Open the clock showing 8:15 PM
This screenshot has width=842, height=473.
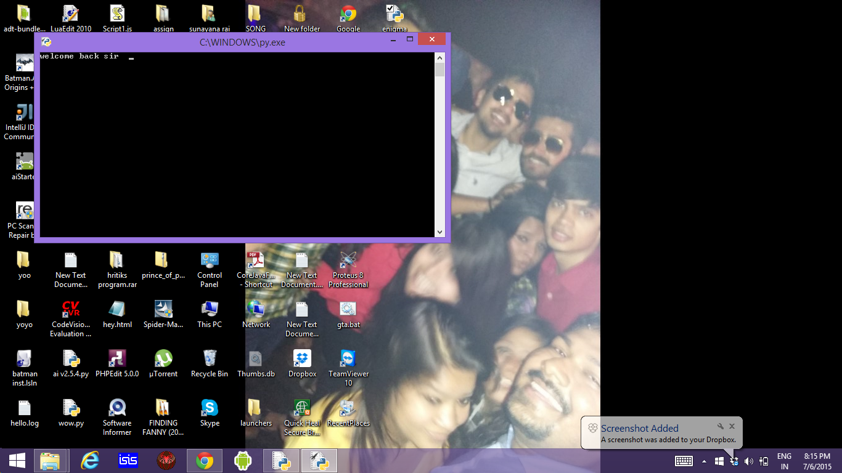[818, 461]
